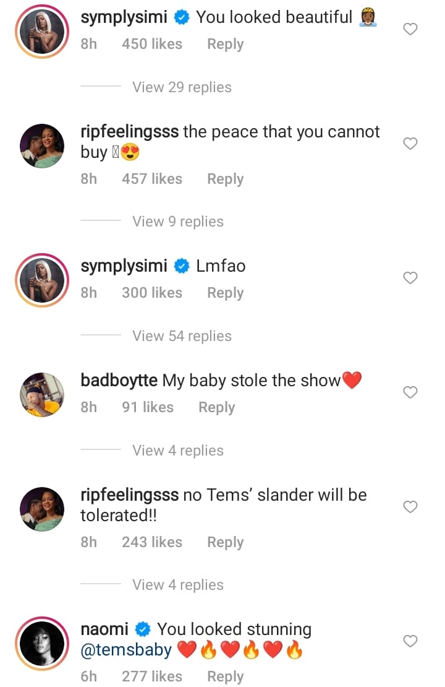Expand "View 9 replies"
Viewport: 445px width, 687px height.
(178, 222)
